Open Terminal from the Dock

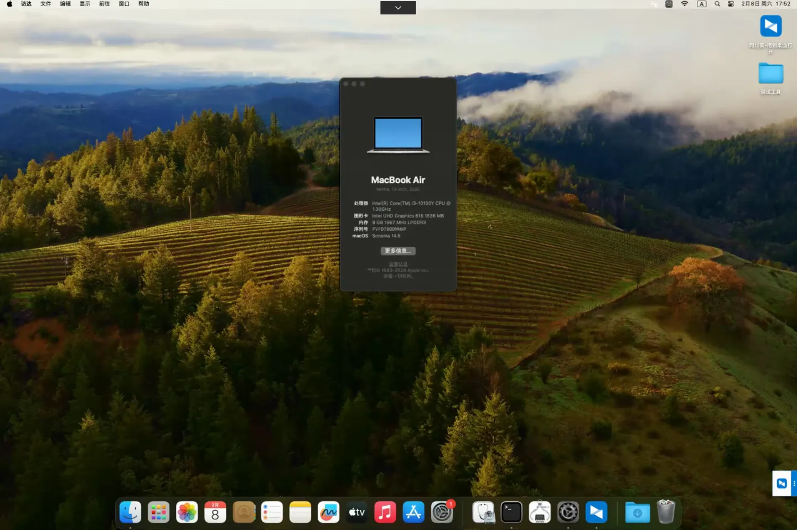point(511,512)
